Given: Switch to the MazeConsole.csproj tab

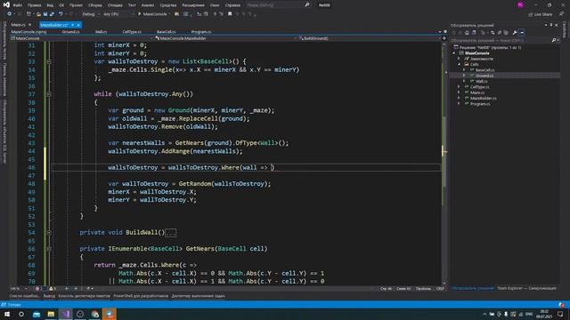Looking at the screenshot, I should tap(28, 32).
